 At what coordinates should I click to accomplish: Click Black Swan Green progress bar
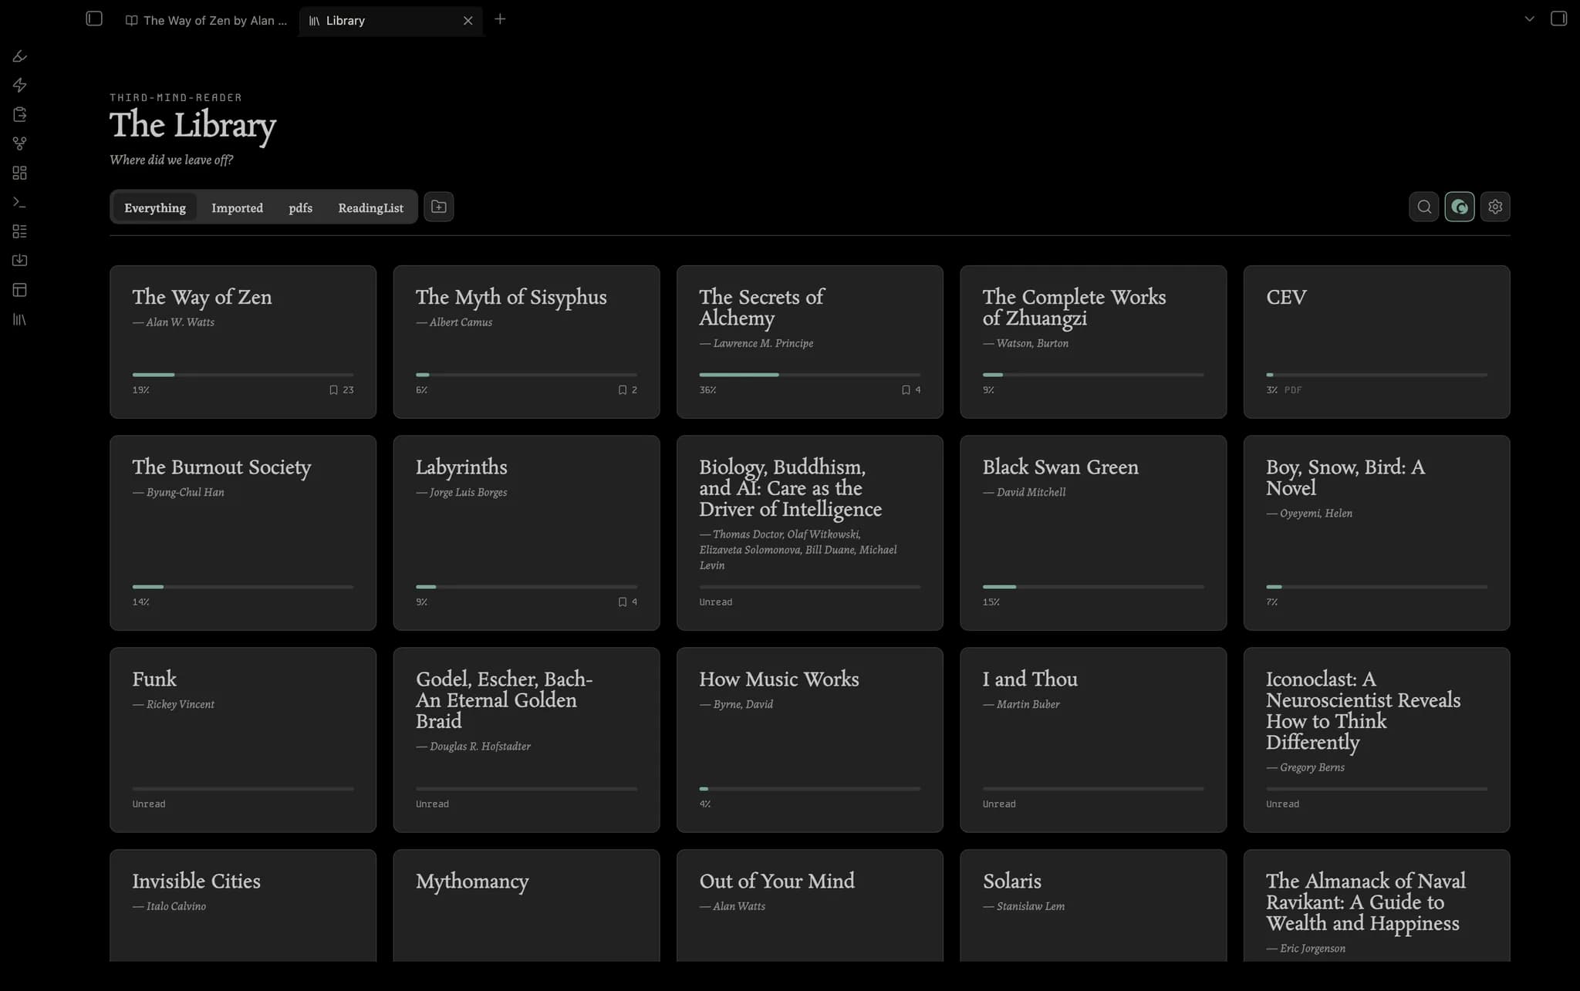coord(1093,587)
